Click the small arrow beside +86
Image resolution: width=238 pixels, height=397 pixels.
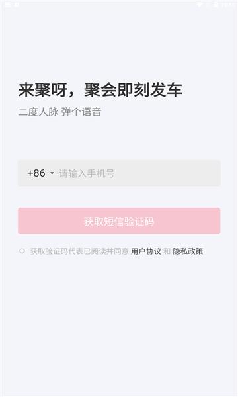pyautogui.click(x=52, y=173)
